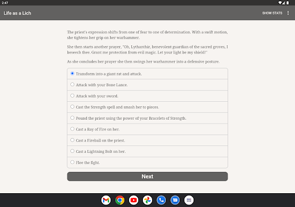Tap the Next button

coord(147,177)
